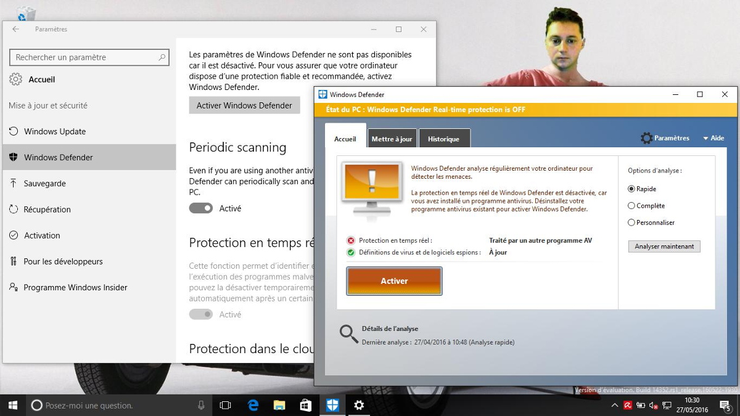This screenshot has width=740, height=416.
Task: Open the Windows Store taskbar icon
Action: pos(306,405)
